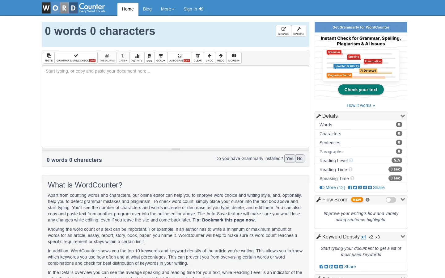Viewport: 445px width, 278px height.
Task: Share Details on Reddit
Action: (365, 187)
